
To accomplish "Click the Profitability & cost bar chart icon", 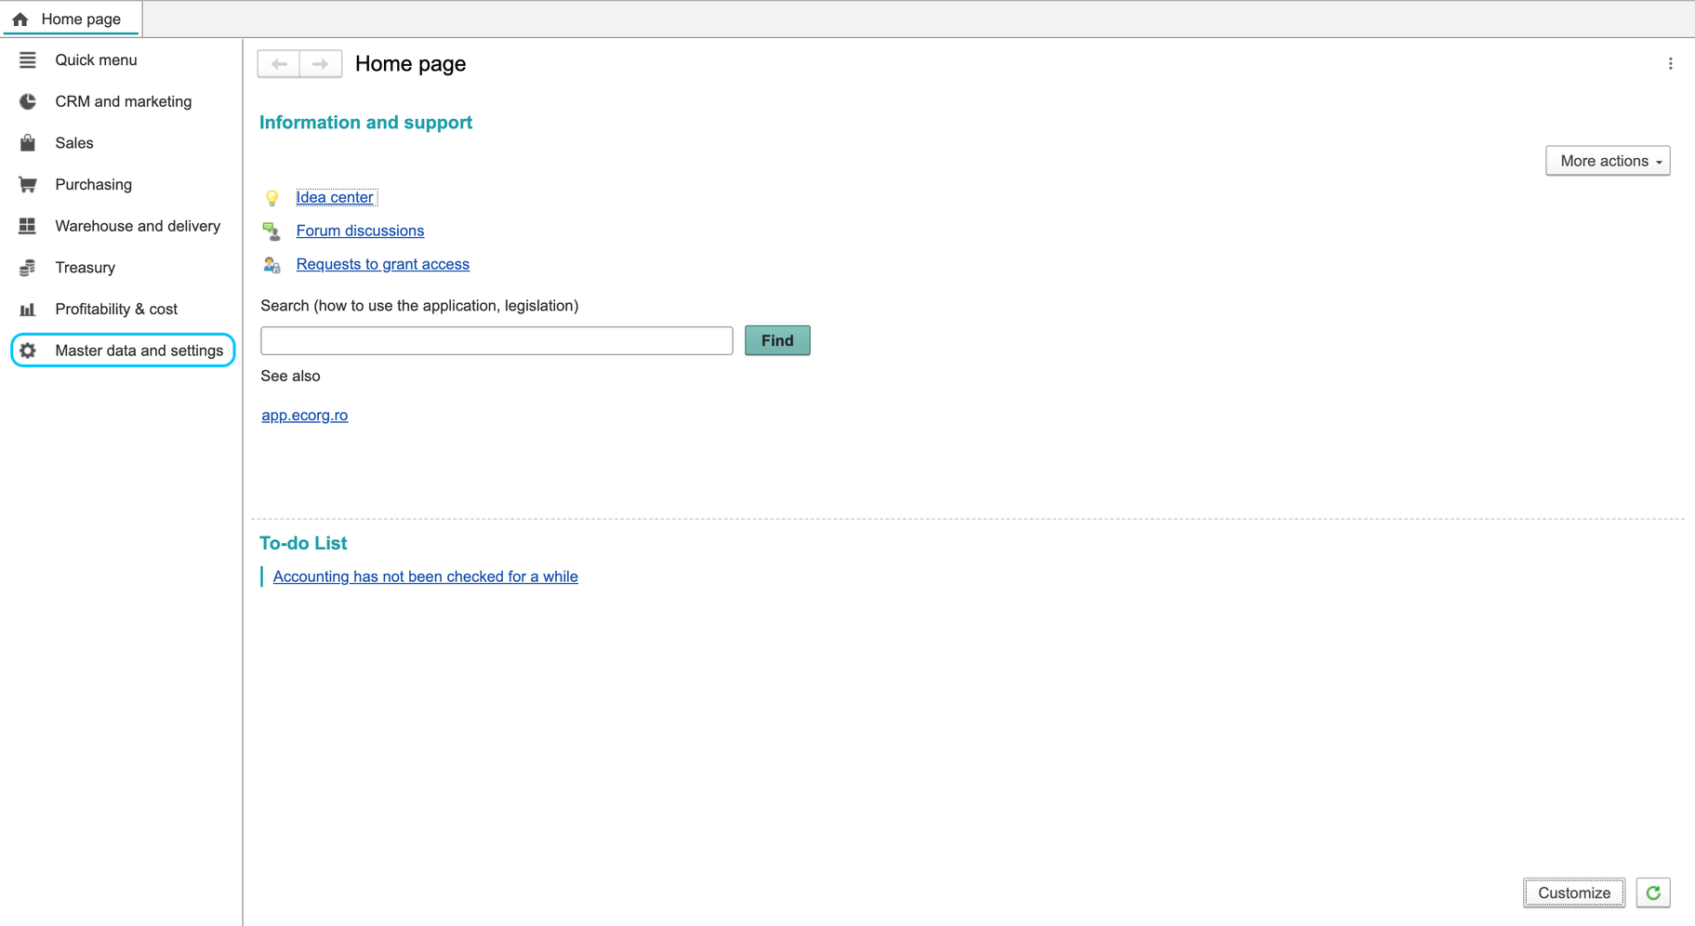I will point(28,310).
